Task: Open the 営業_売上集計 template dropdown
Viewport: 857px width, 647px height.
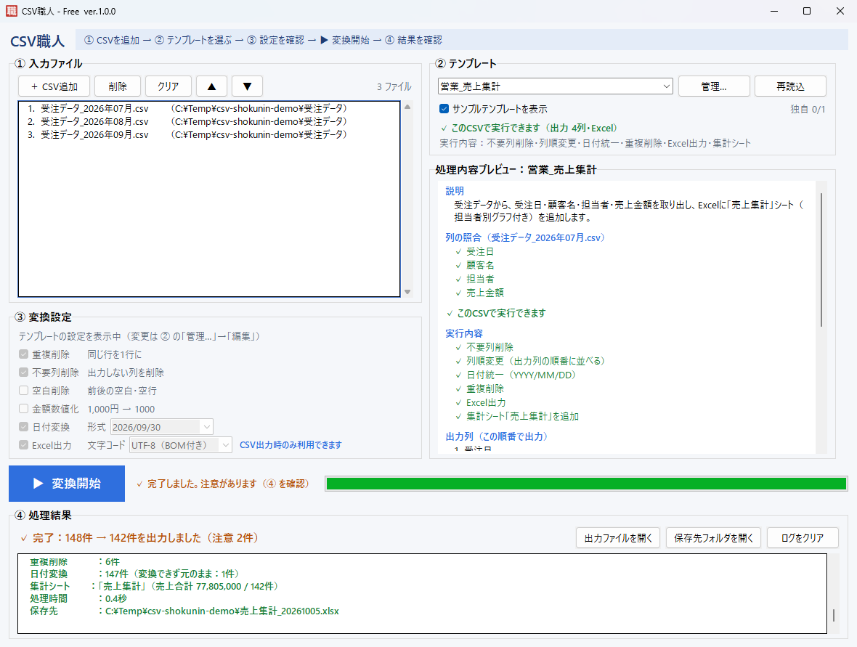Action: (x=556, y=86)
